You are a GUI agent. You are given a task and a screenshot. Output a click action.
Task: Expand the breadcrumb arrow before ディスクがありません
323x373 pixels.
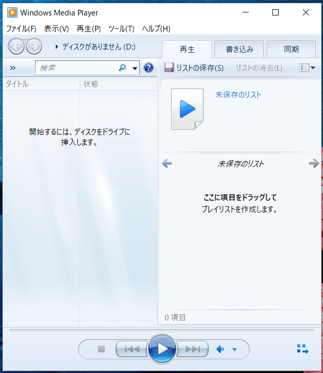57,46
